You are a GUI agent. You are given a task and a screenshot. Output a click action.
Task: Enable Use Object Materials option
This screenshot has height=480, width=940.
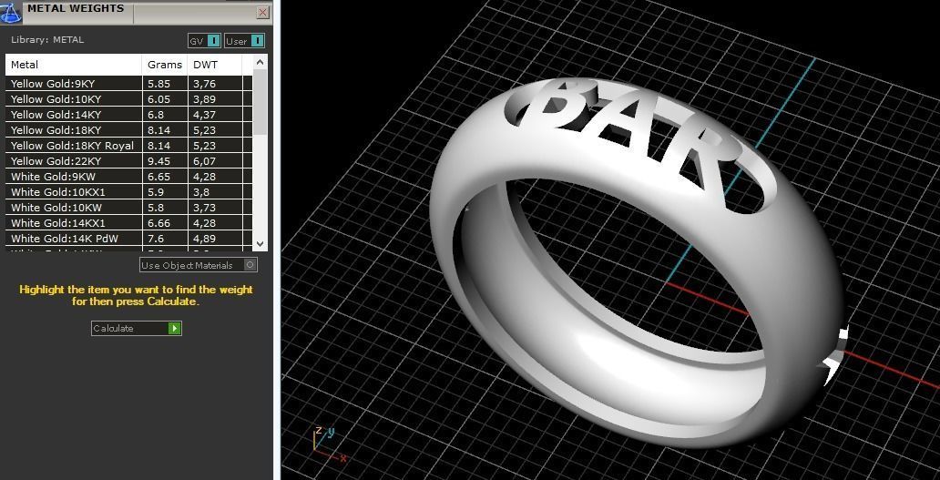(199, 265)
